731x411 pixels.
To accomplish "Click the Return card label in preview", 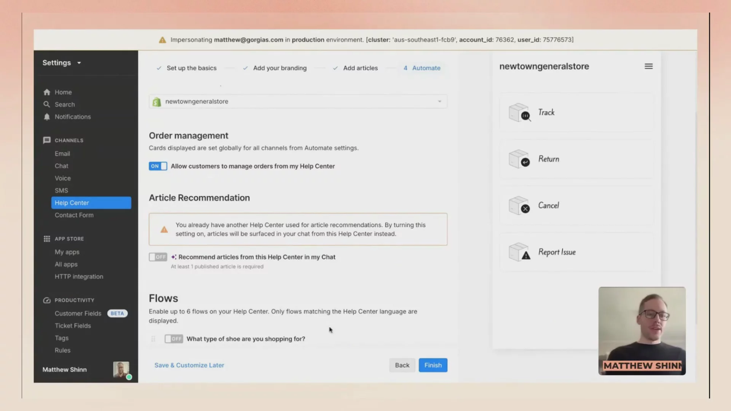I will coord(549,159).
